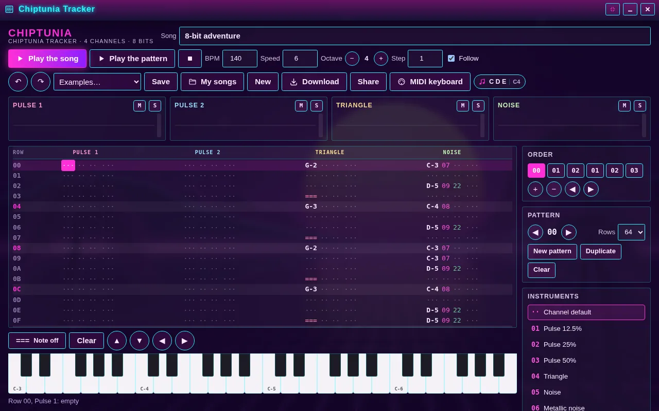This screenshot has width=659, height=411.
Task: Click the Noise channel volume slider
Action: [x=644, y=125]
